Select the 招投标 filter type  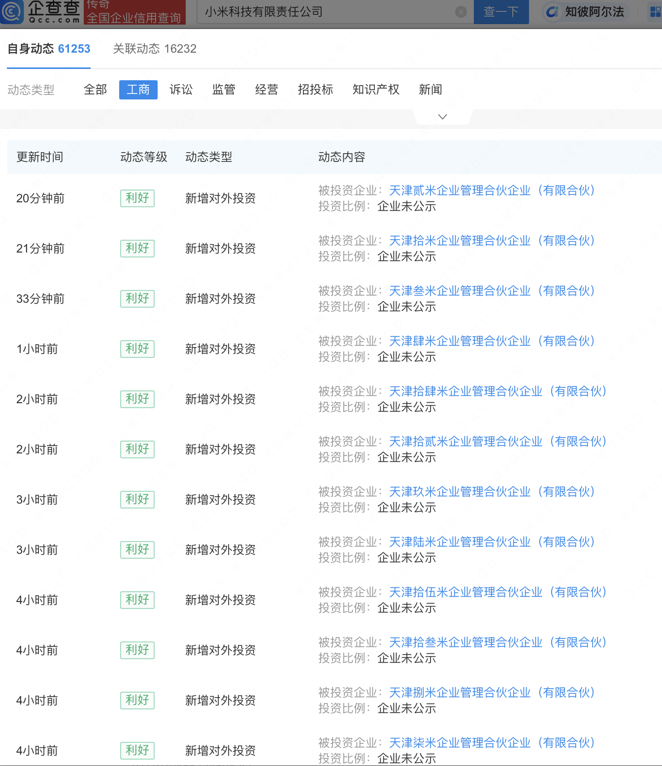pos(315,90)
